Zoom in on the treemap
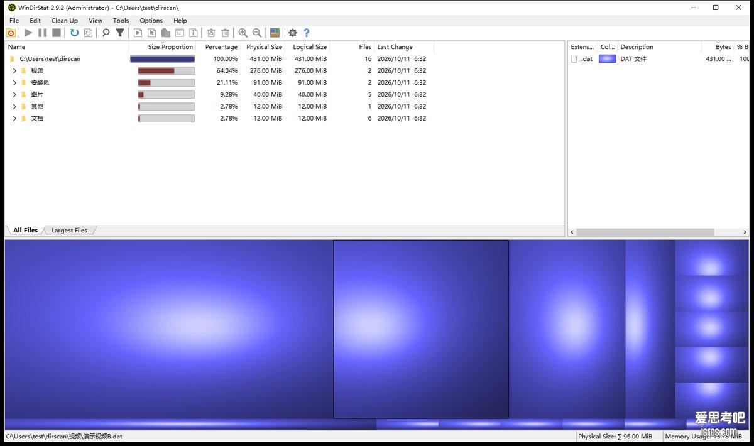This screenshot has height=446, width=754. (243, 33)
